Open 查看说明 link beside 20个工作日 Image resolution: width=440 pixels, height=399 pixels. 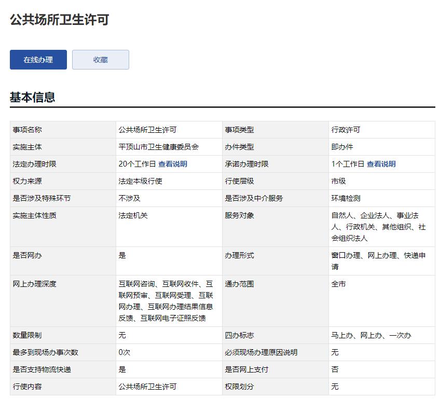point(173,164)
